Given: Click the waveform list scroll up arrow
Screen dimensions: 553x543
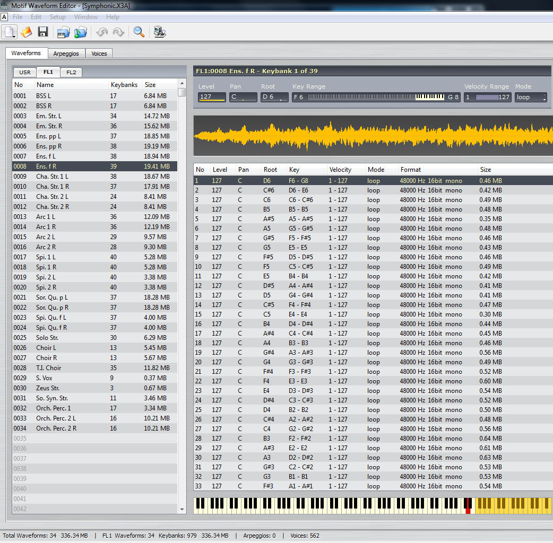Looking at the screenshot, I should (x=182, y=83).
